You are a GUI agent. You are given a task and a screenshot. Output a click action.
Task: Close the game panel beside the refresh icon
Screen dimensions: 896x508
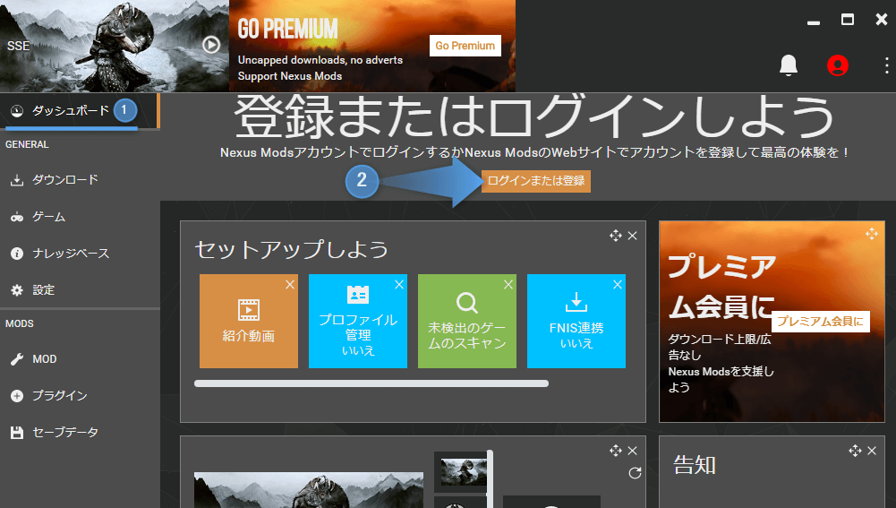pyautogui.click(x=633, y=451)
